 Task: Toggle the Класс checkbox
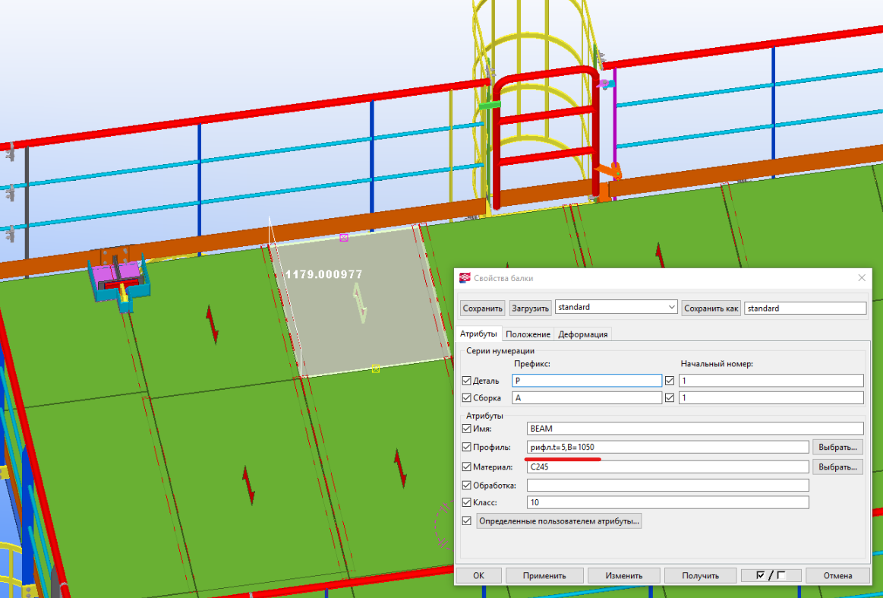(x=466, y=502)
